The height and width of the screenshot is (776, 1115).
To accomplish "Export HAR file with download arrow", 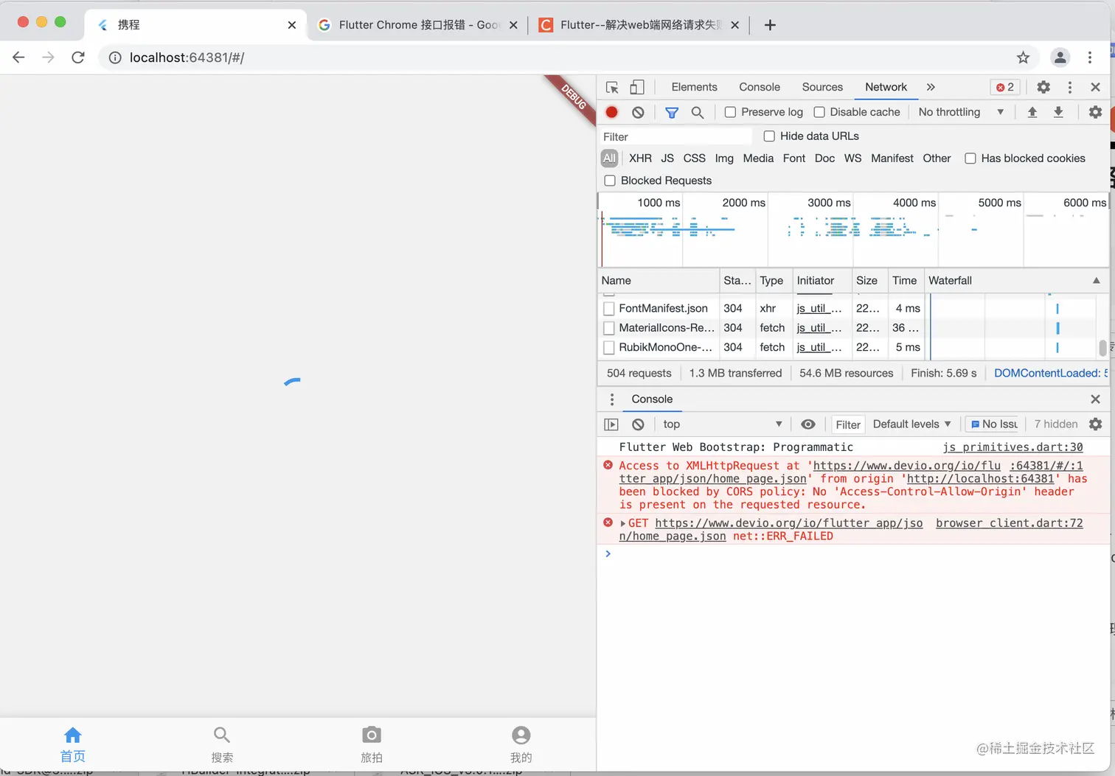I will tap(1058, 112).
